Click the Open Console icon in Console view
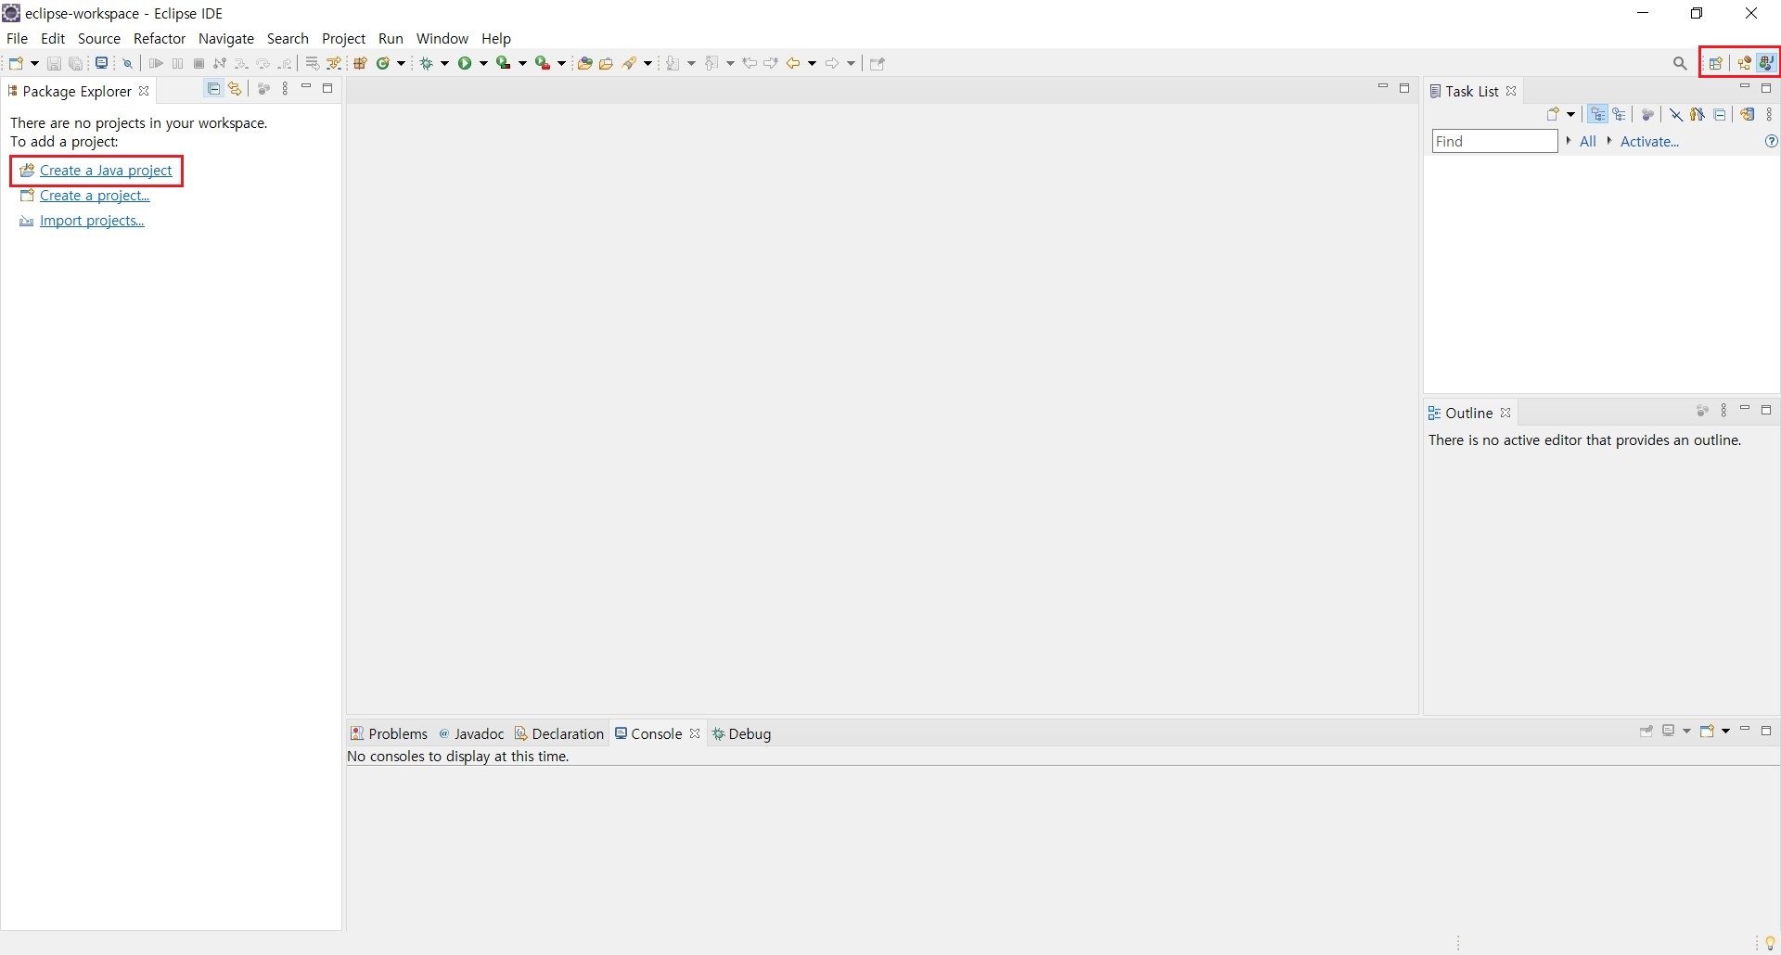 tap(1707, 732)
